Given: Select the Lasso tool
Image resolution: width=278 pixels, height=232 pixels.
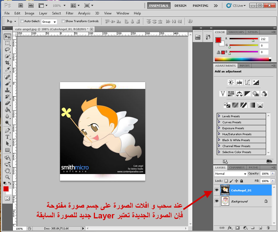Looking at the screenshot, I should click(7, 50).
